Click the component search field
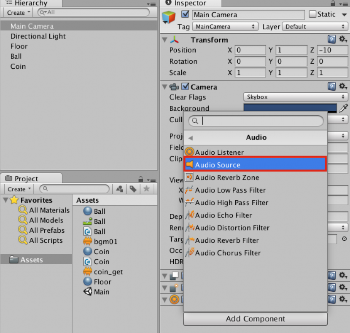The height and width of the screenshot is (333, 350). pos(255,121)
